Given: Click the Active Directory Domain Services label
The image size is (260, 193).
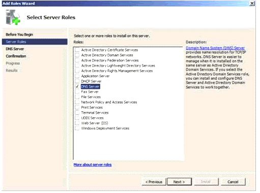Looking at the screenshot, I should pos(107,55).
